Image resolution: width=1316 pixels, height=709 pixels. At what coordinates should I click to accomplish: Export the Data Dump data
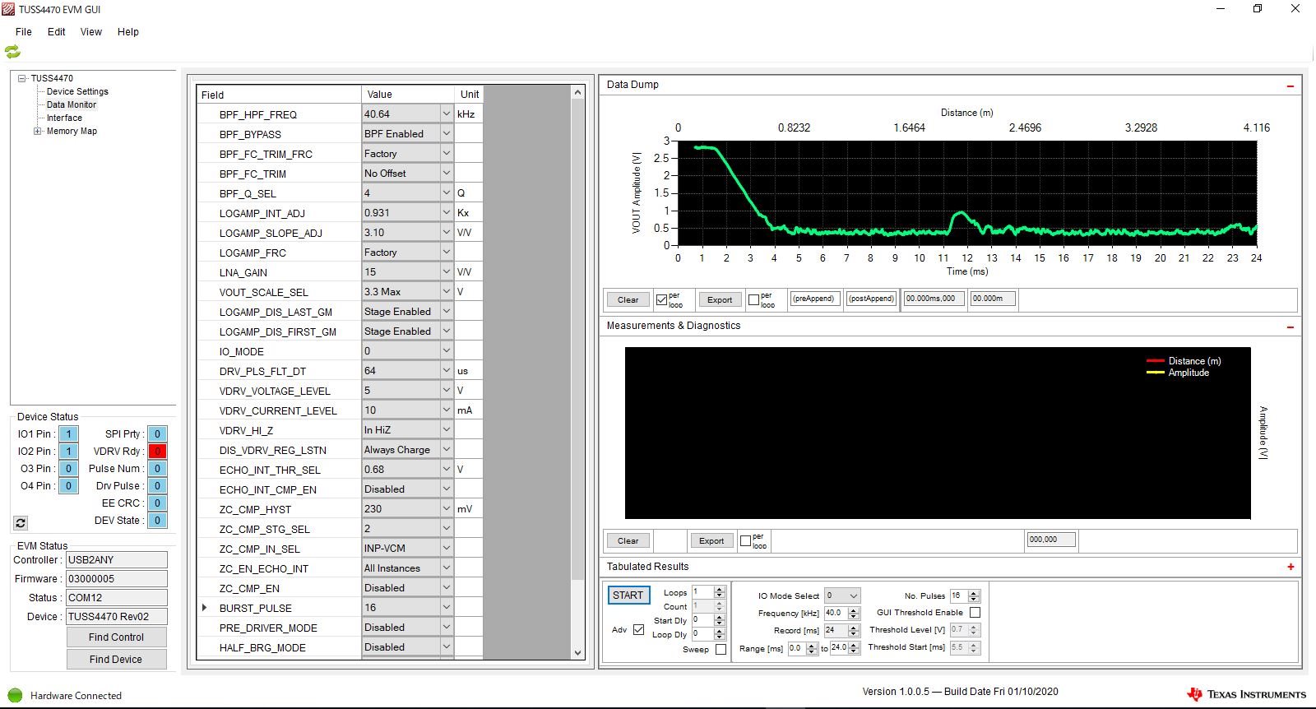click(720, 300)
